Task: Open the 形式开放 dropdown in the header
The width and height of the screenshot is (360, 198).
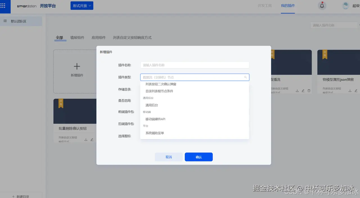Action: point(82,5)
